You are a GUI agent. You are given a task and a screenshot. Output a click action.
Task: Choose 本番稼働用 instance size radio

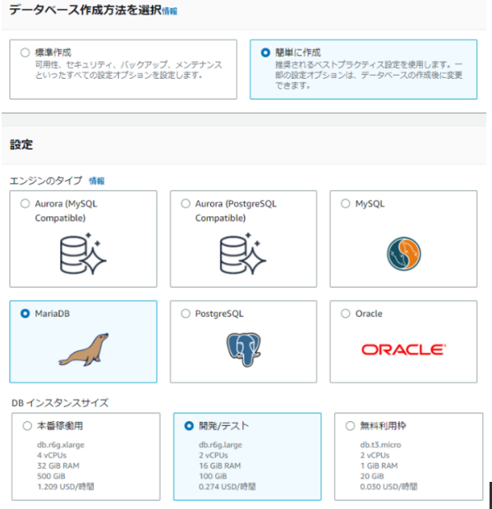tap(27, 426)
